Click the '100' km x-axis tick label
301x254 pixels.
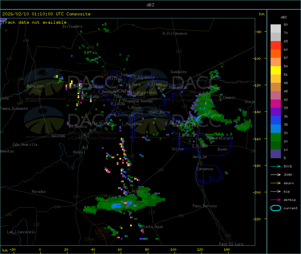(173, 249)
